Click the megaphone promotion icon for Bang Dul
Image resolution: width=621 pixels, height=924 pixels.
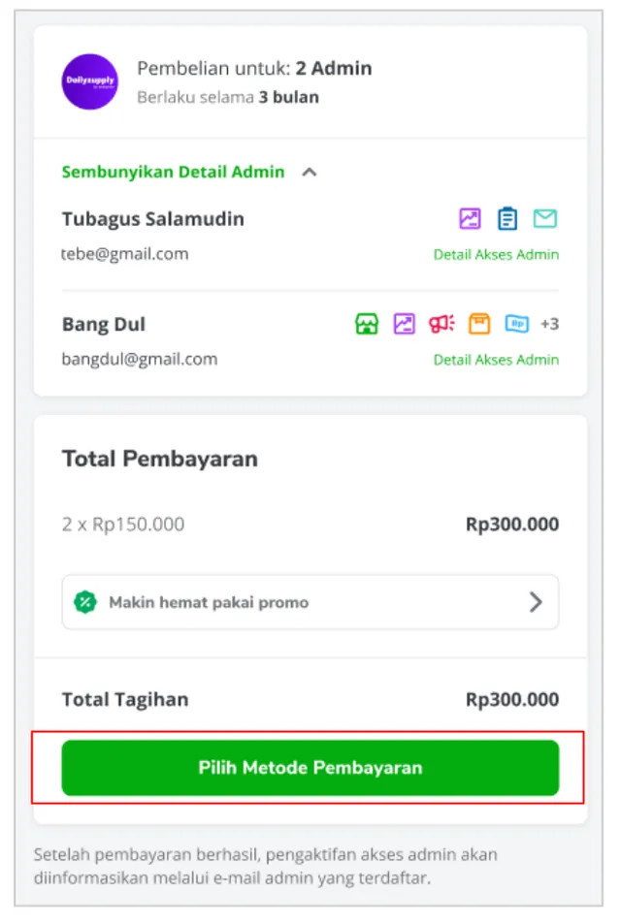tap(441, 324)
